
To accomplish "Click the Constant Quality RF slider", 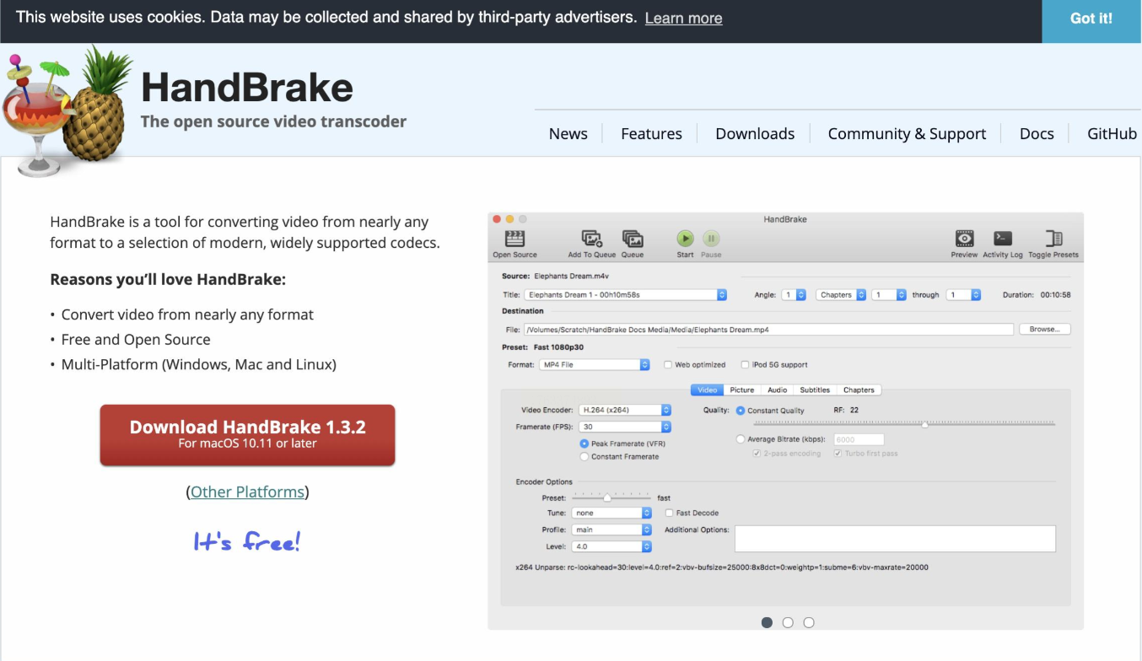I will (x=903, y=425).
